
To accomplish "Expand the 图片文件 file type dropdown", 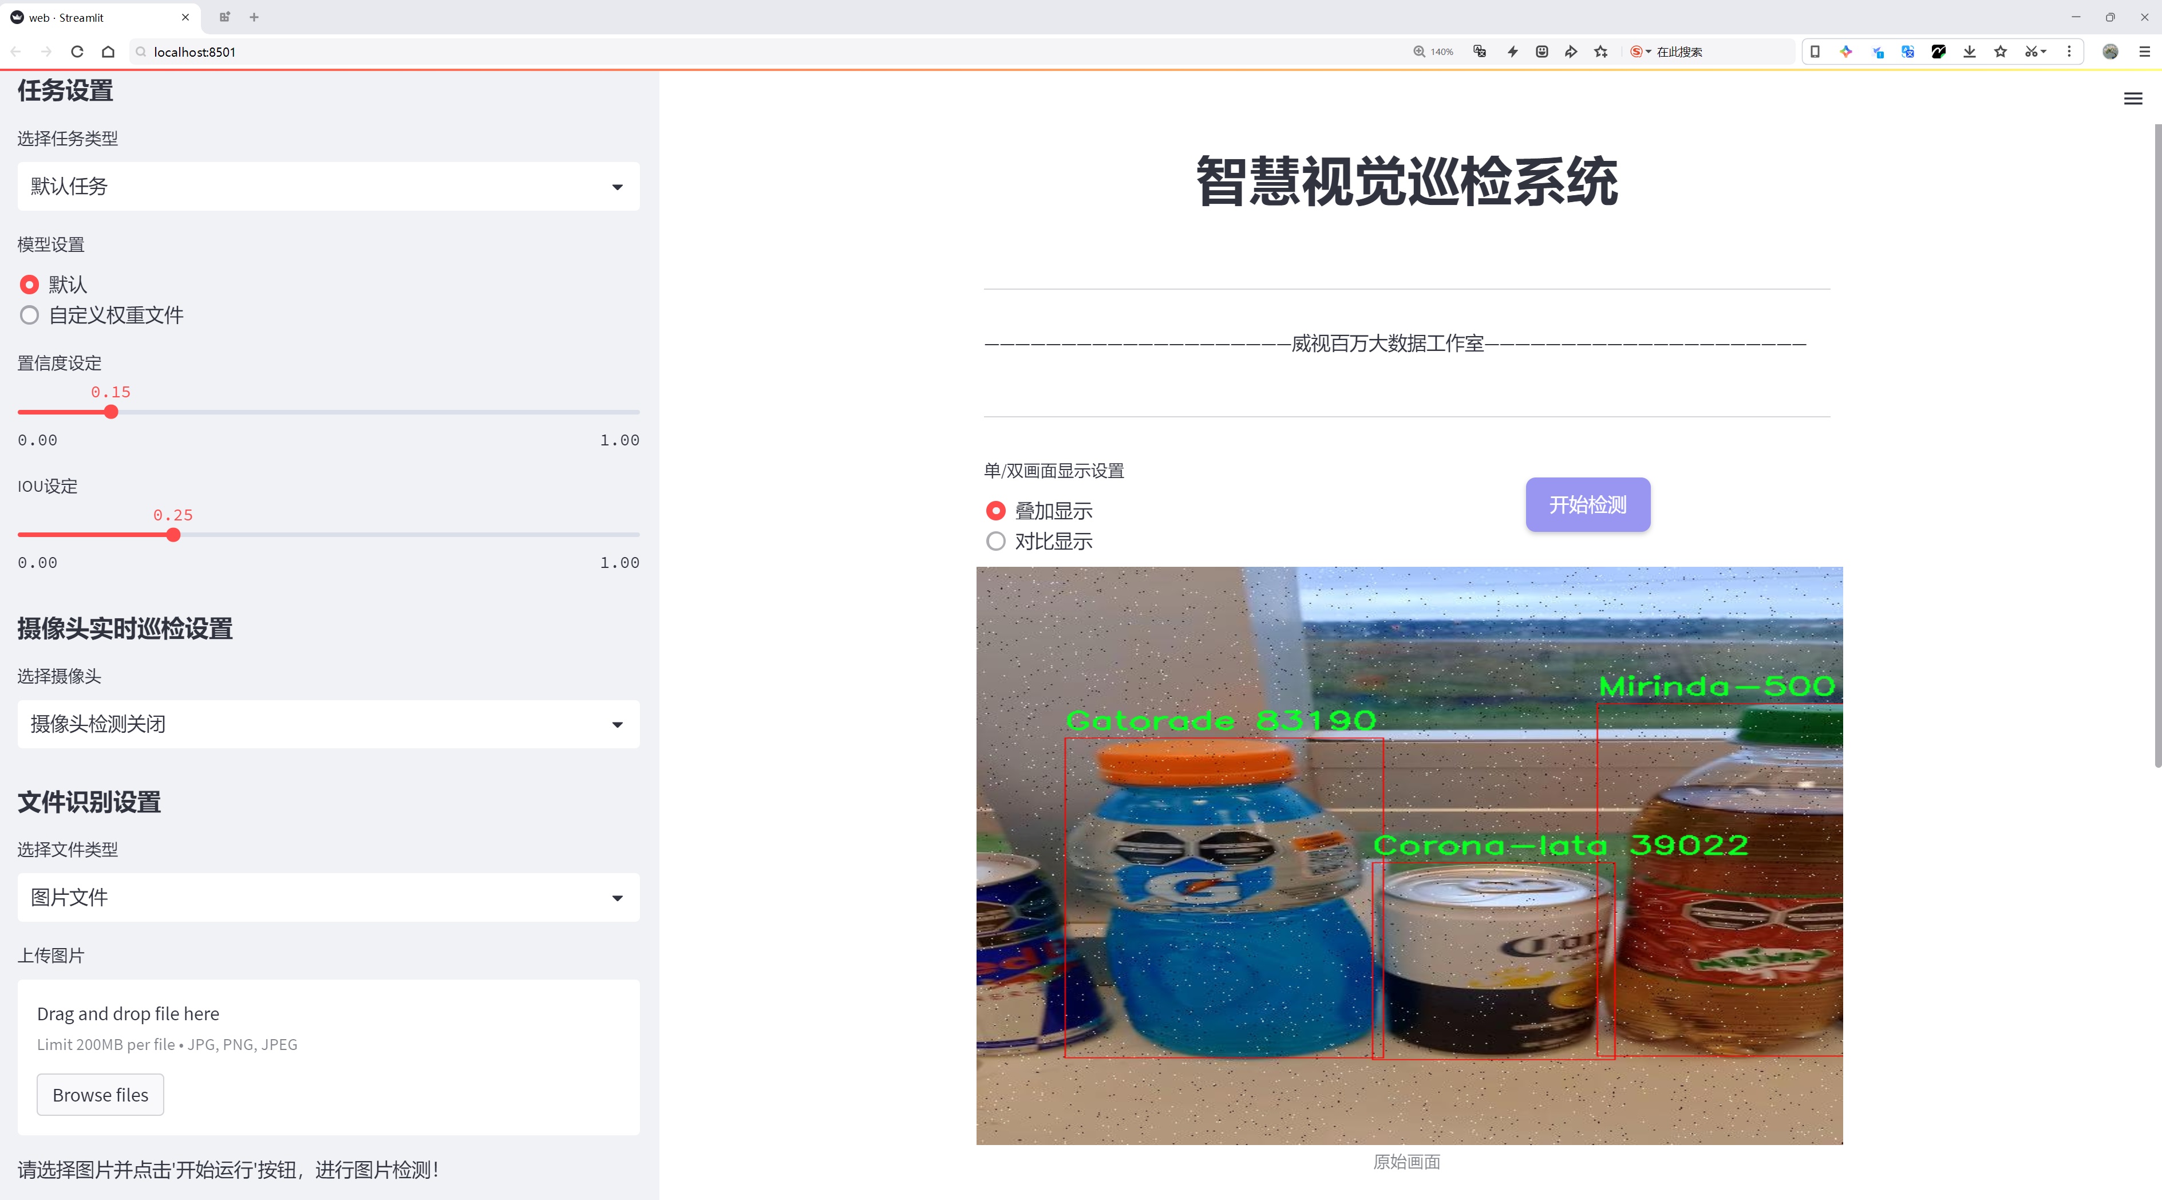I will (x=328, y=898).
